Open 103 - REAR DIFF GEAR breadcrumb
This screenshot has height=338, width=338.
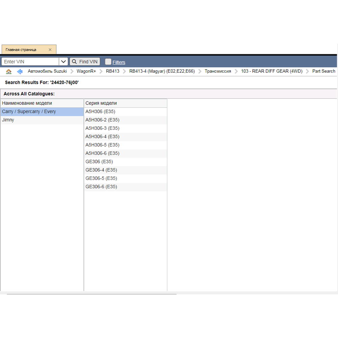(271, 71)
